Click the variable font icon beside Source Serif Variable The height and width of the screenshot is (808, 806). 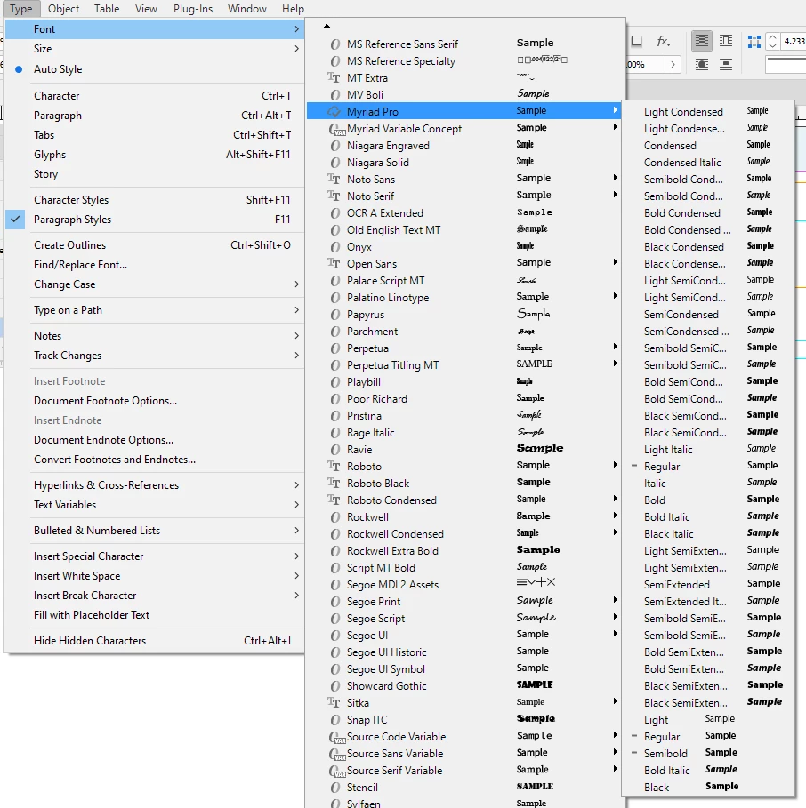(337, 771)
